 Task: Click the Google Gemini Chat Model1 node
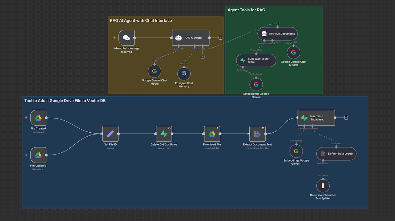click(x=293, y=52)
